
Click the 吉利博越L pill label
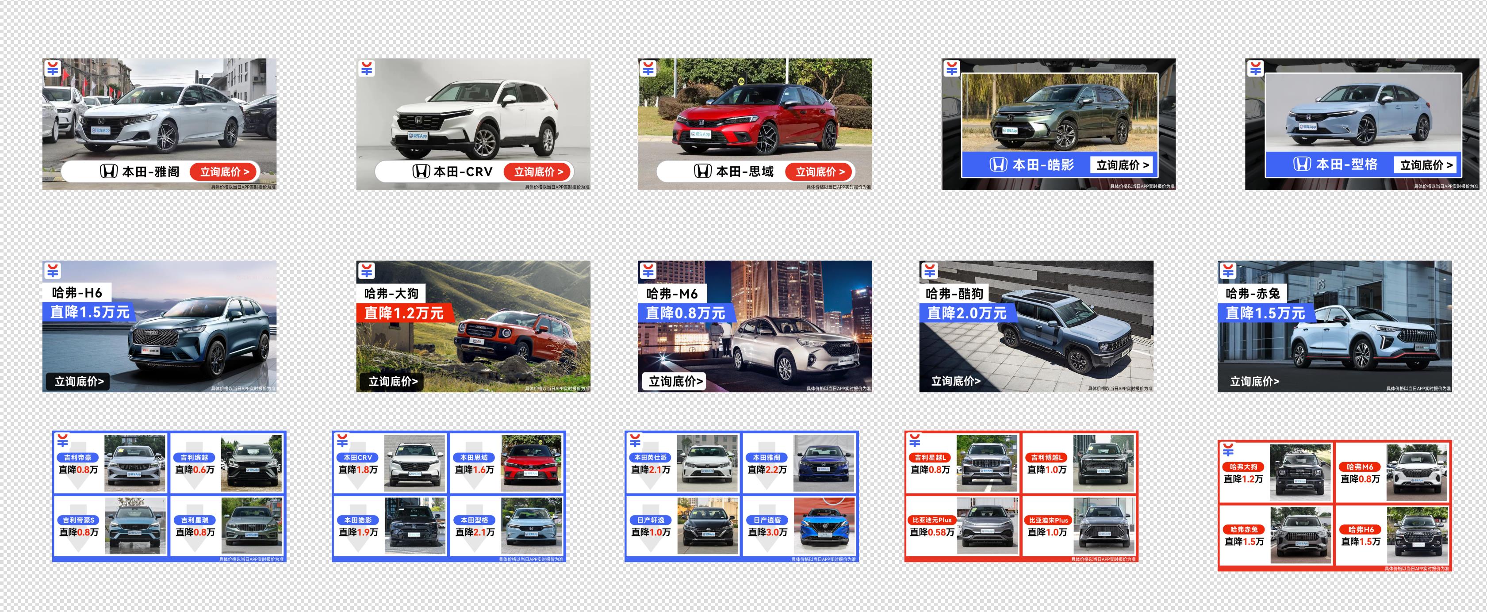(x=1047, y=457)
